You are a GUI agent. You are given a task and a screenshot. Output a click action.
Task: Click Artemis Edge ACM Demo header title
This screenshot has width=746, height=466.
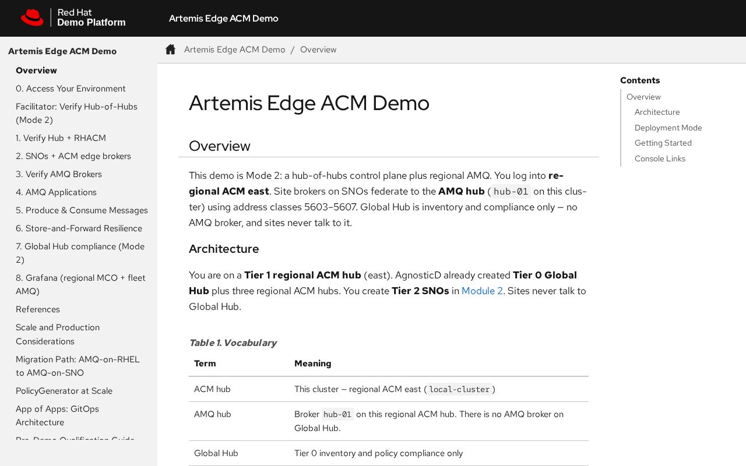pyautogui.click(x=224, y=18)
